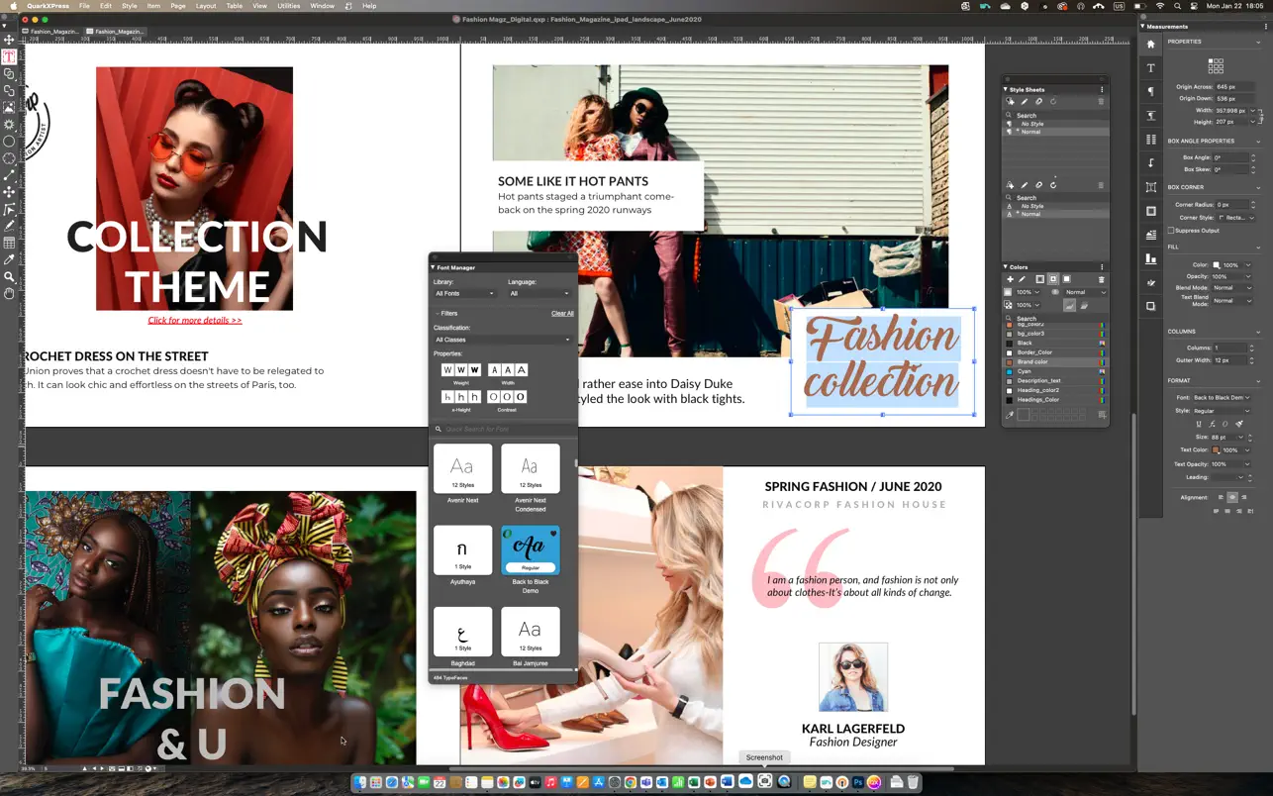Pick the Table tool in toolbar
1273x796 pixels.
tap(9, 243)
